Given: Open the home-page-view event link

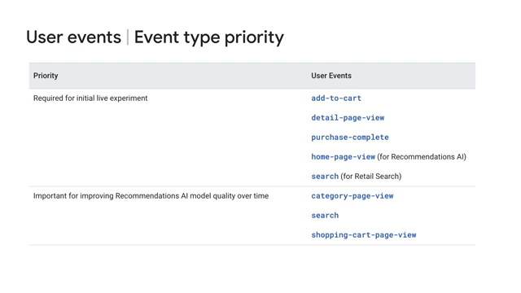Looking at the screenshot, I should pyautogui.click(x=343, y=157).
